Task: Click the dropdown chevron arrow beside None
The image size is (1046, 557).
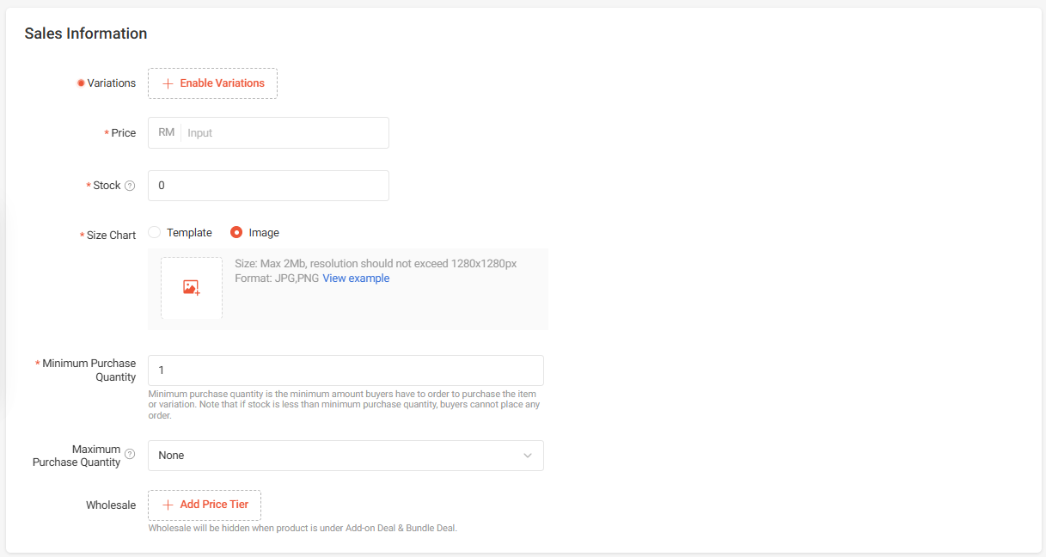Action: 528,456
